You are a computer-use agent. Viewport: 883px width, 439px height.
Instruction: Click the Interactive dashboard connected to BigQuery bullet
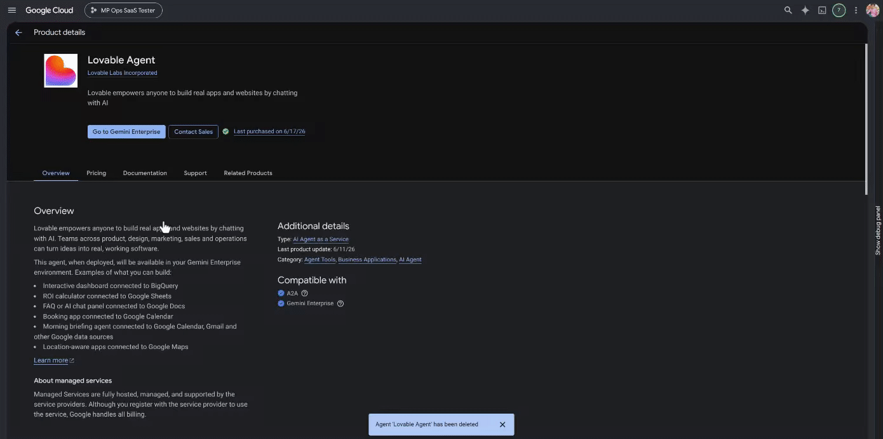pyautogui.click(x=111, y=286)
